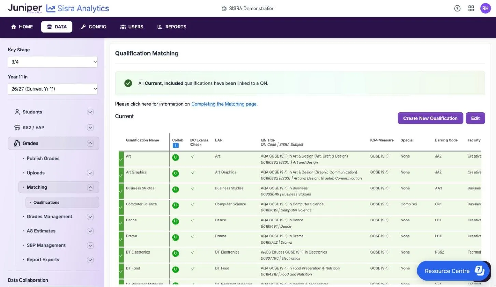Click the Comp Sci special value

409,204
